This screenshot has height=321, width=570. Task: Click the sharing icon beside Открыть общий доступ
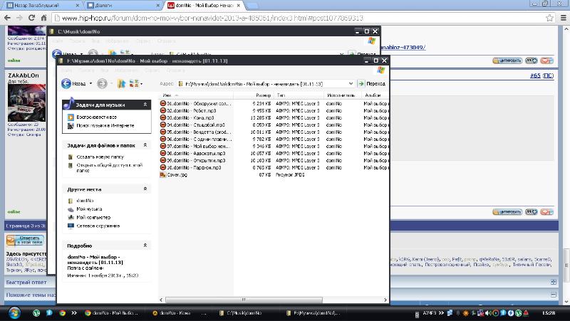(71, 165)
